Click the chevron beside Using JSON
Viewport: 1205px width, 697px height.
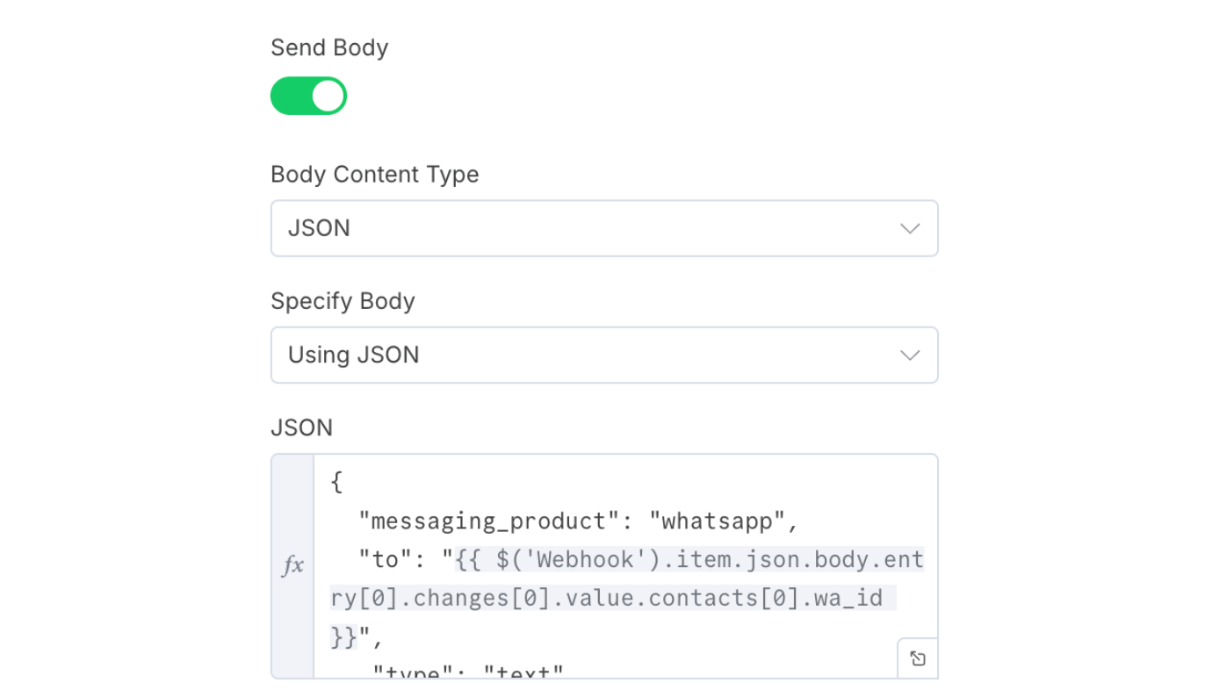point(910,355)
